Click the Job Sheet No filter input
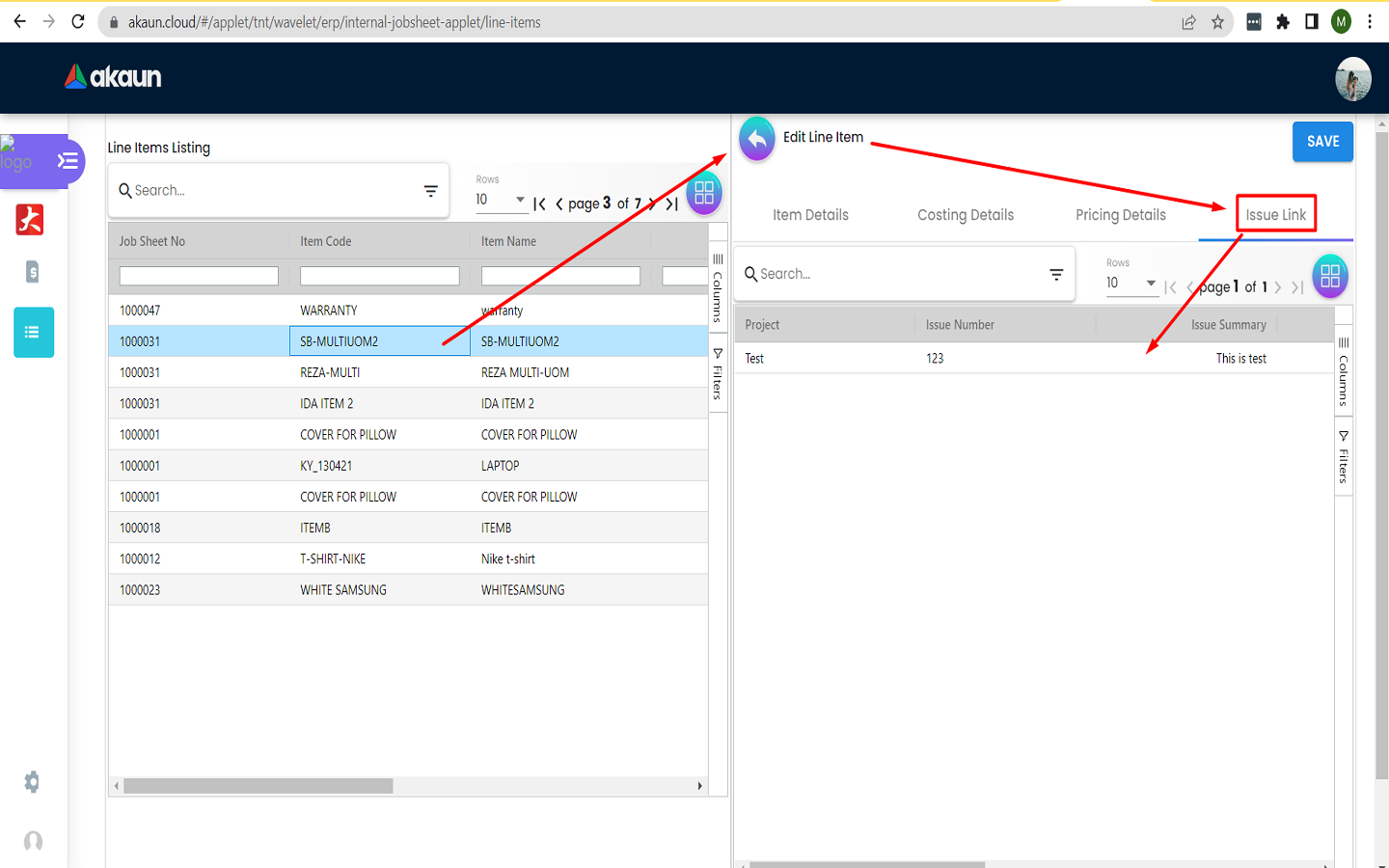The image size is (1389, 868). pos(199,277)
